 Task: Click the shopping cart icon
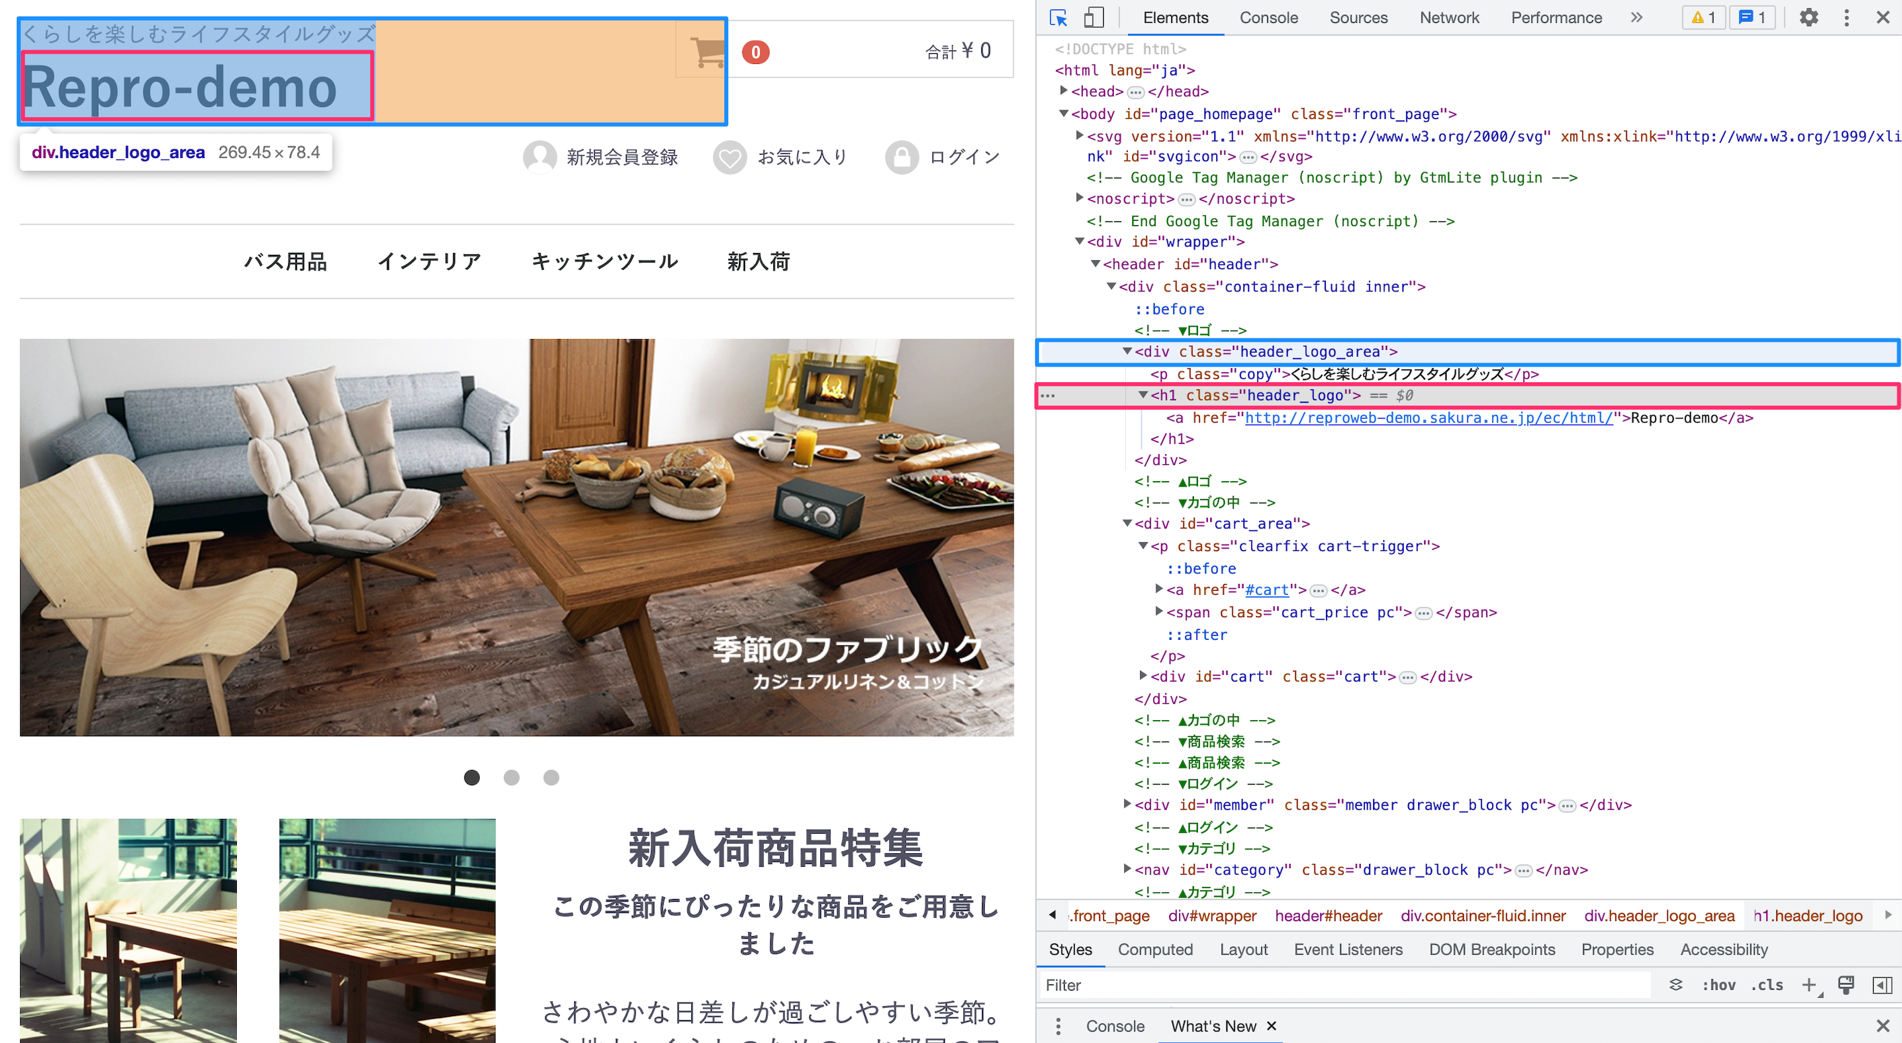coord(707,52)
